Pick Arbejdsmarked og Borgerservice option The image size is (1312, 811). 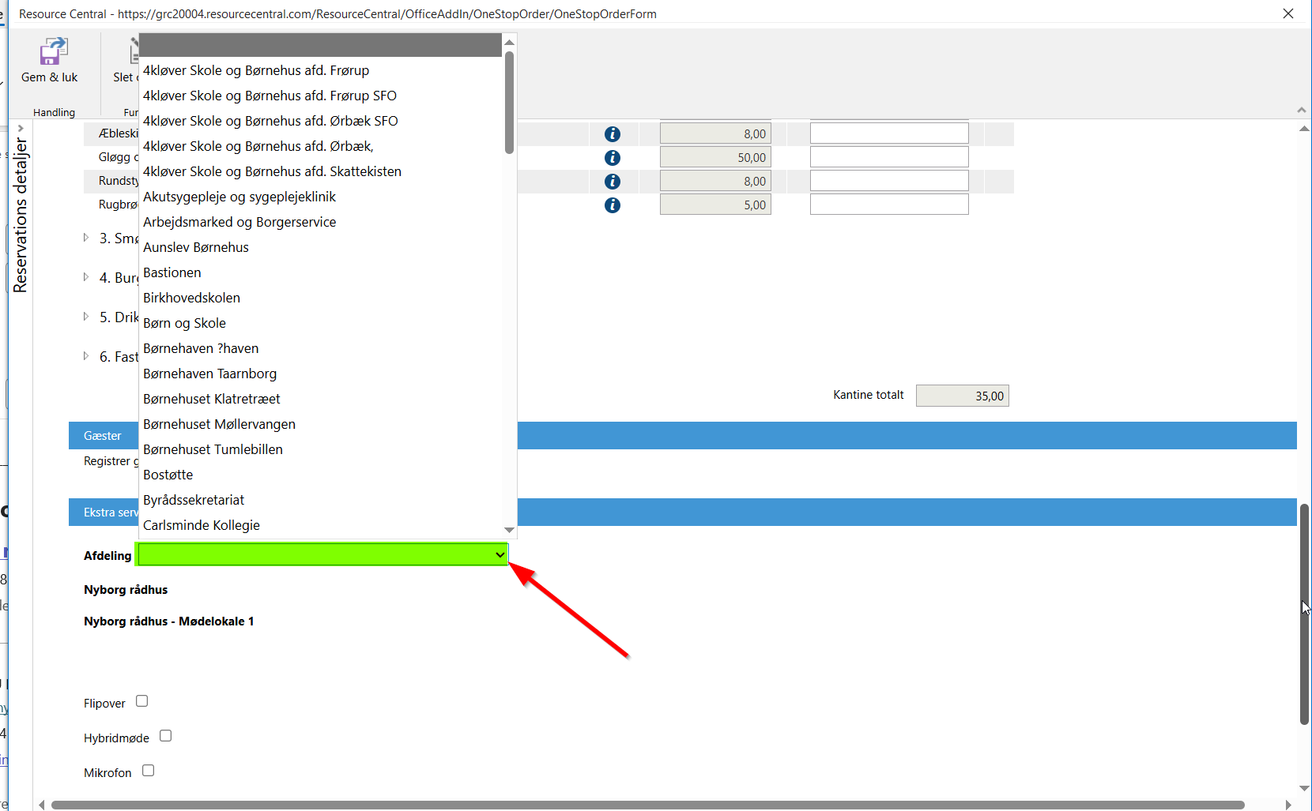tap(239, 222)
